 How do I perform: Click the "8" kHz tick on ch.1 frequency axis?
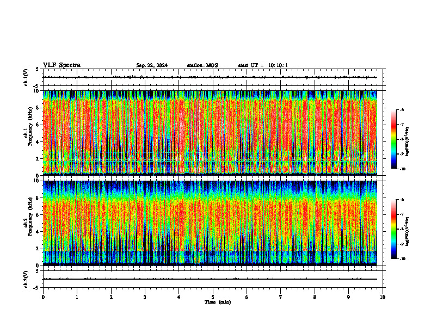pos(38,108)
